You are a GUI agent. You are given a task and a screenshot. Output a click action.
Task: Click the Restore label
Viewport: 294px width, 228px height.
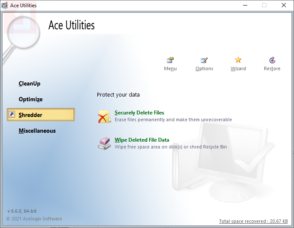point(272,68)
